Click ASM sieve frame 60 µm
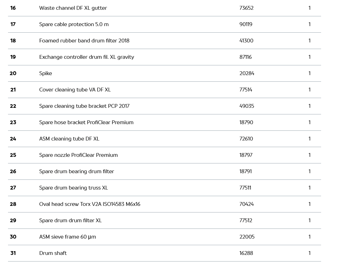Viewport: 343px width, 265px height. 67,237
